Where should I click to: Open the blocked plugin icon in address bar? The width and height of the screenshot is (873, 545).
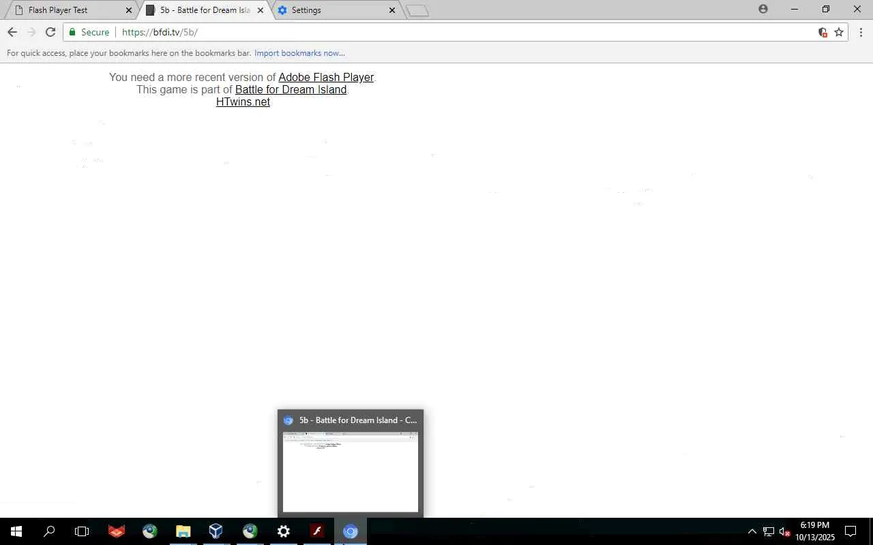point(823,32)
